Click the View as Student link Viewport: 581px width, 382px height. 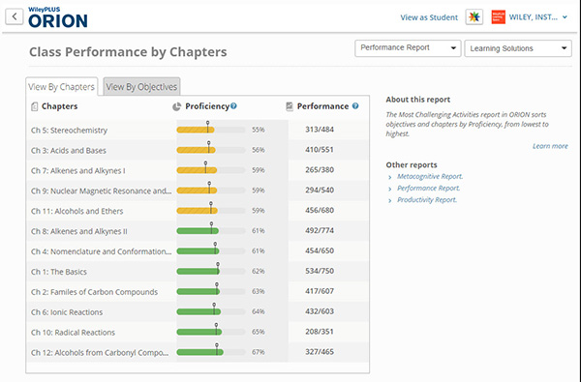[429, 17]
